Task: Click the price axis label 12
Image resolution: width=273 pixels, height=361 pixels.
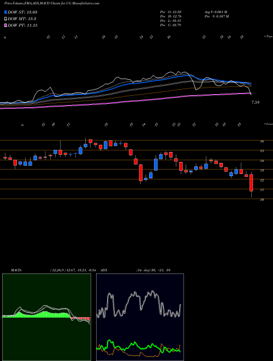Action: [262, 180]
